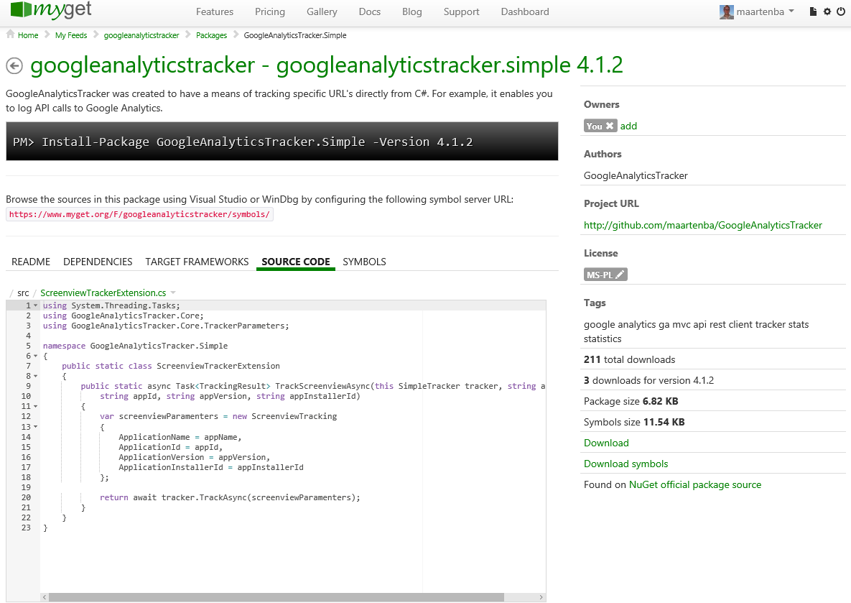Click the power logout icon

pyautogui.click(x=841, y=11)
